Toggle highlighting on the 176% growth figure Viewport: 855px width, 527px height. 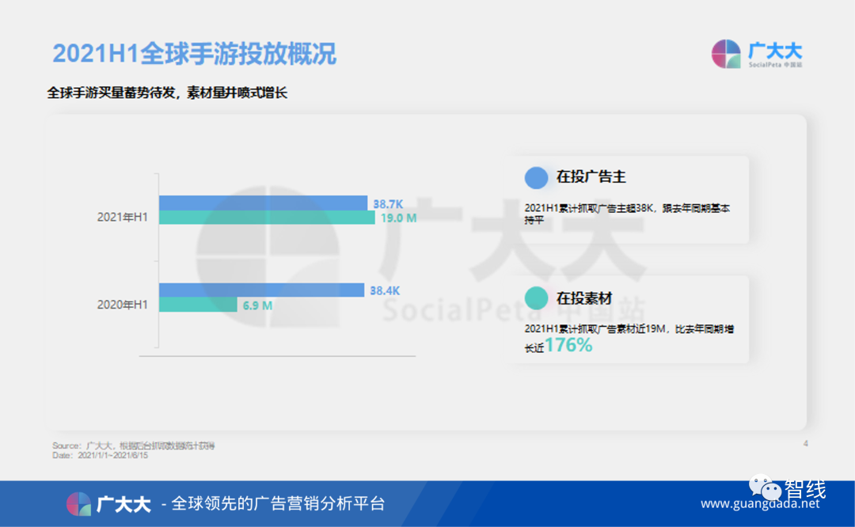pyautogui.click(x=568, y=345)
